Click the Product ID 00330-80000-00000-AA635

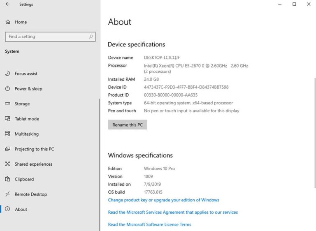click(171, 95)
